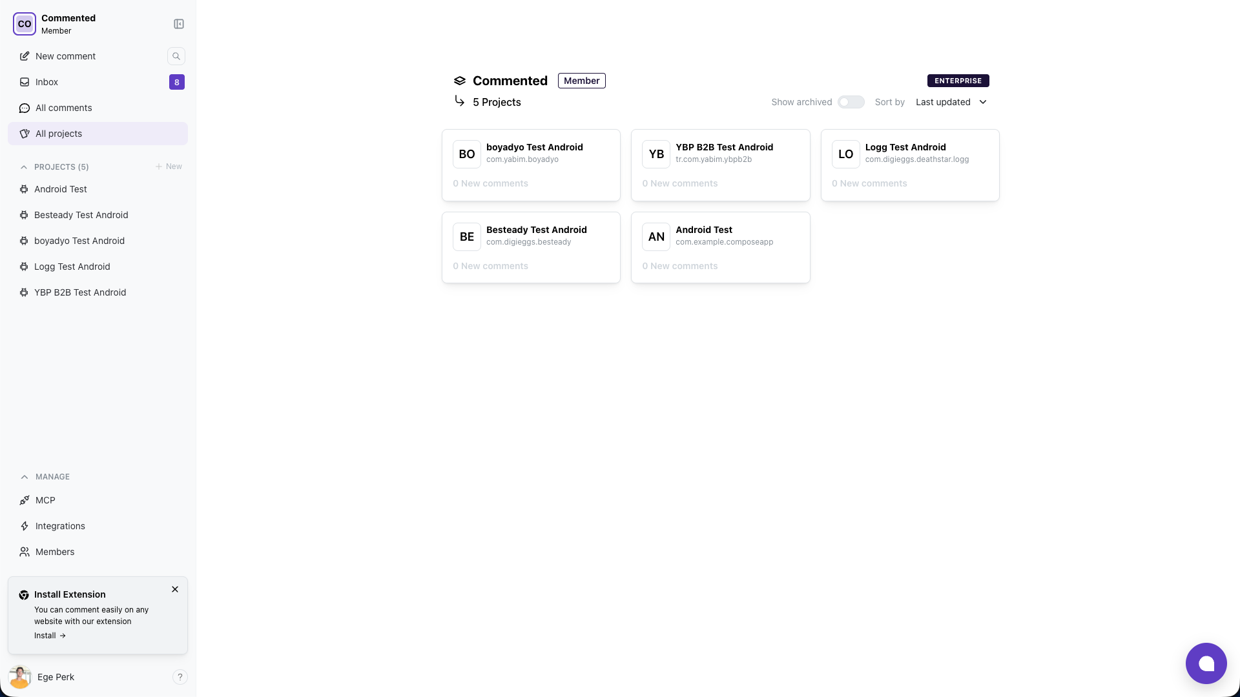Click the icon beside Besteady Test Android
Screen dimensions: 1240x697
24,215
